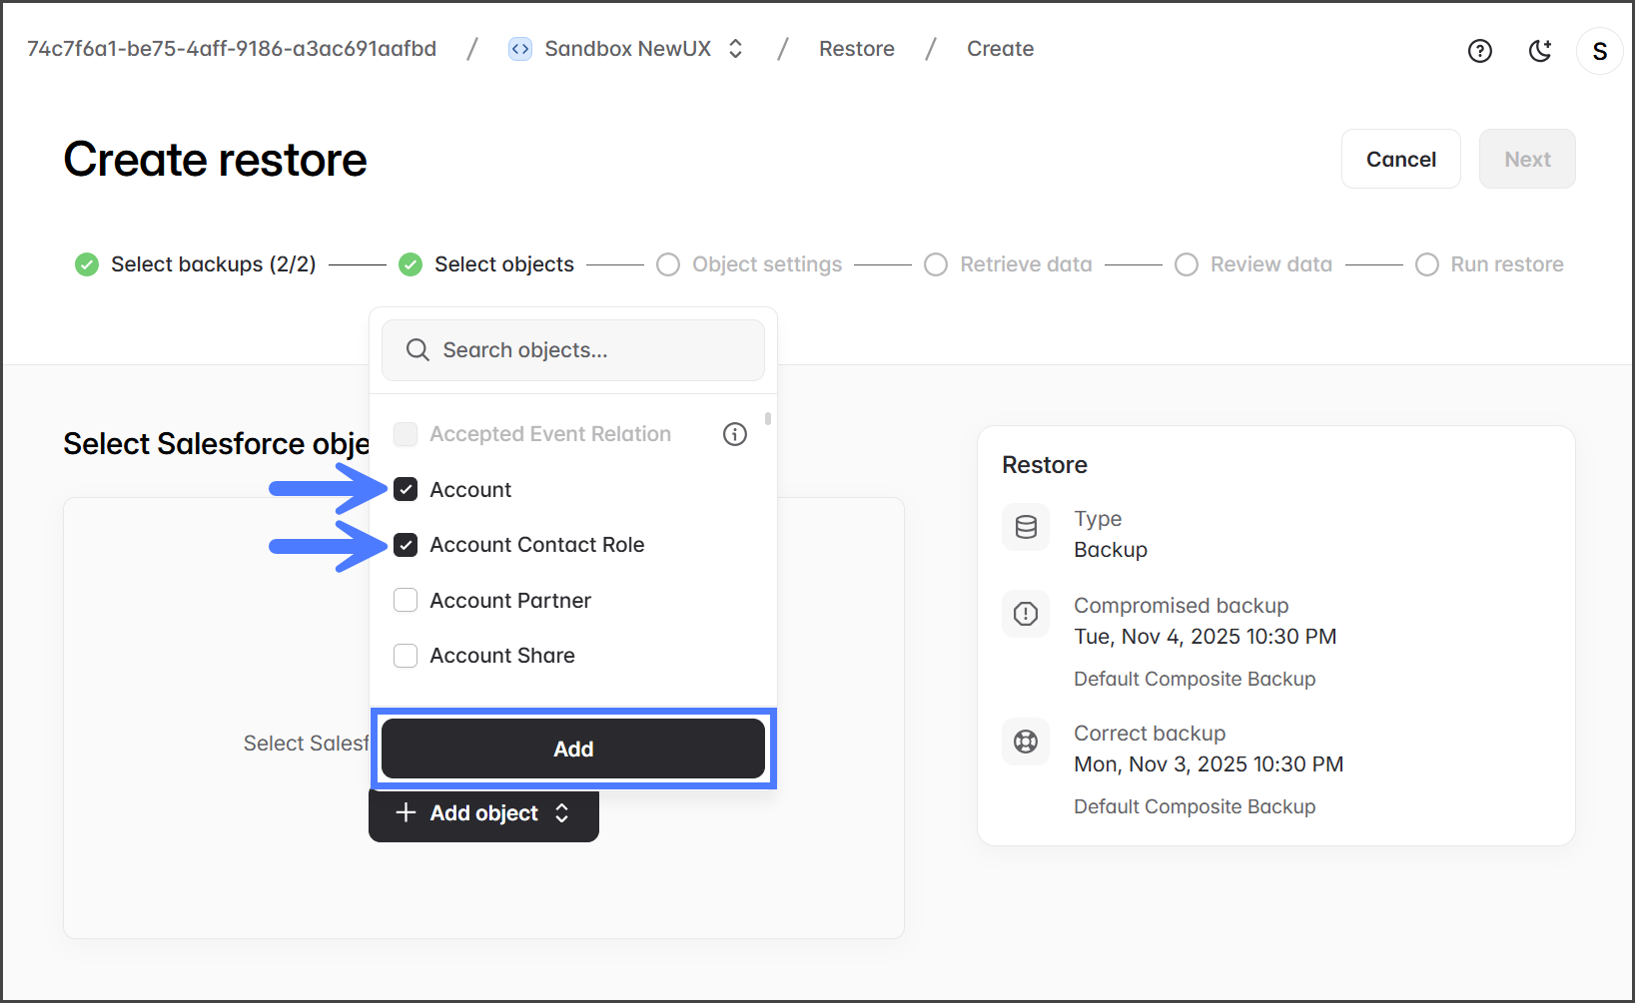Click the object list scrollbar
1635x1003 pixels.
(x=768, y=419)
